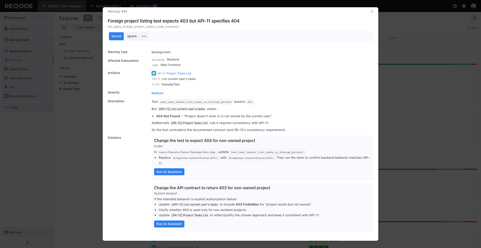Open Data Entities in the sidebar
This screenshot has height=248, width=481.
click(x=19, y=69)
